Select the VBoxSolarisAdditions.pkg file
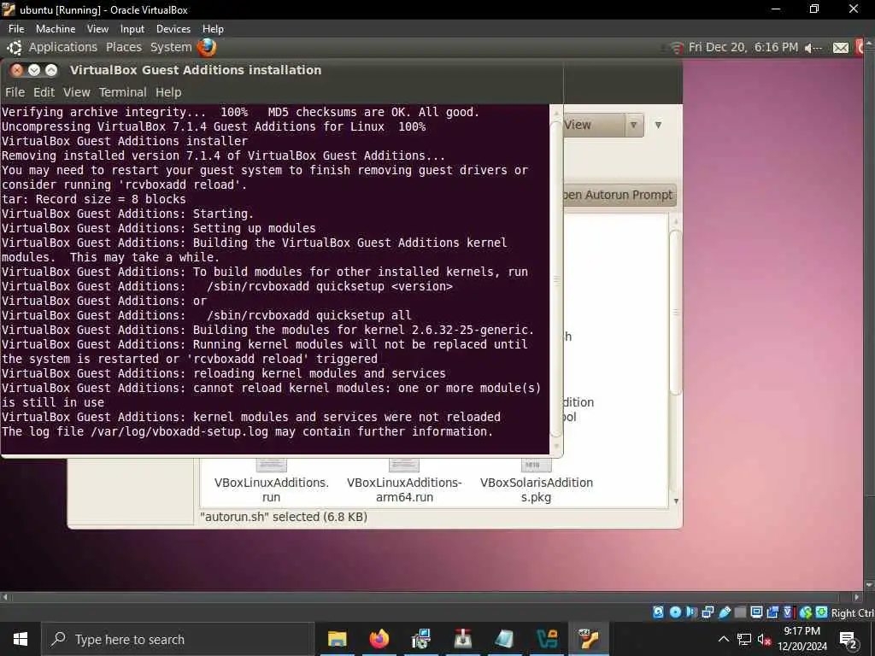The width and height of the screenshot is (875, 656). (537, 481)
